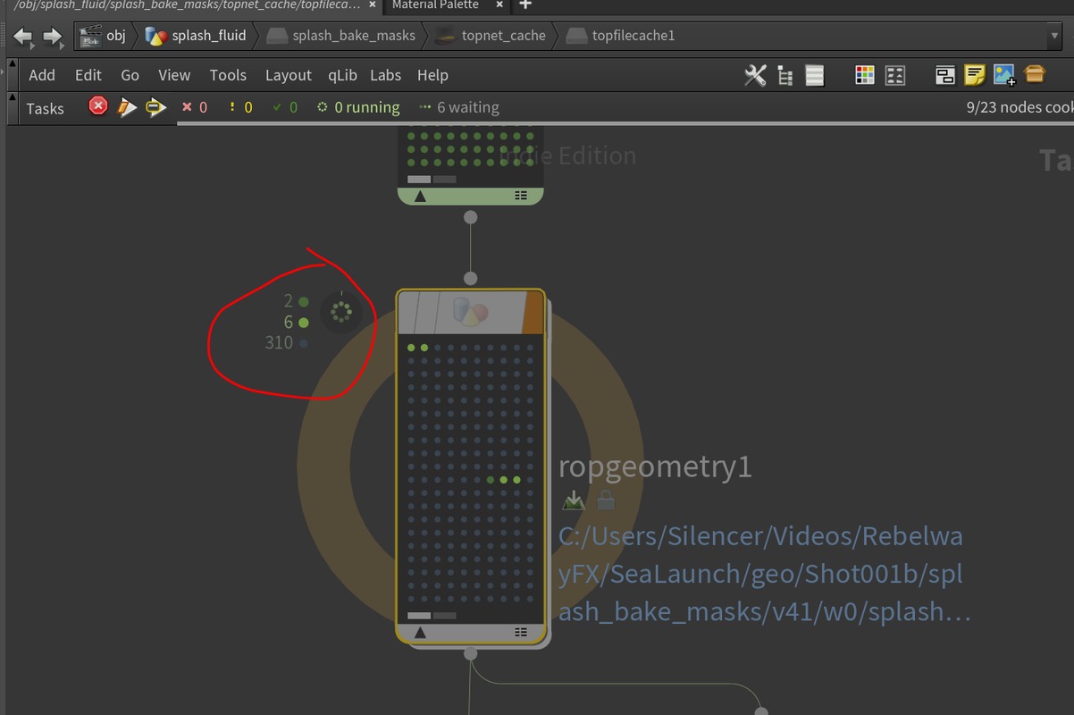Viewport: 1074px width, 715px height.
Task: Switch to the Material Palette tab
Action: tap(435, 5)
